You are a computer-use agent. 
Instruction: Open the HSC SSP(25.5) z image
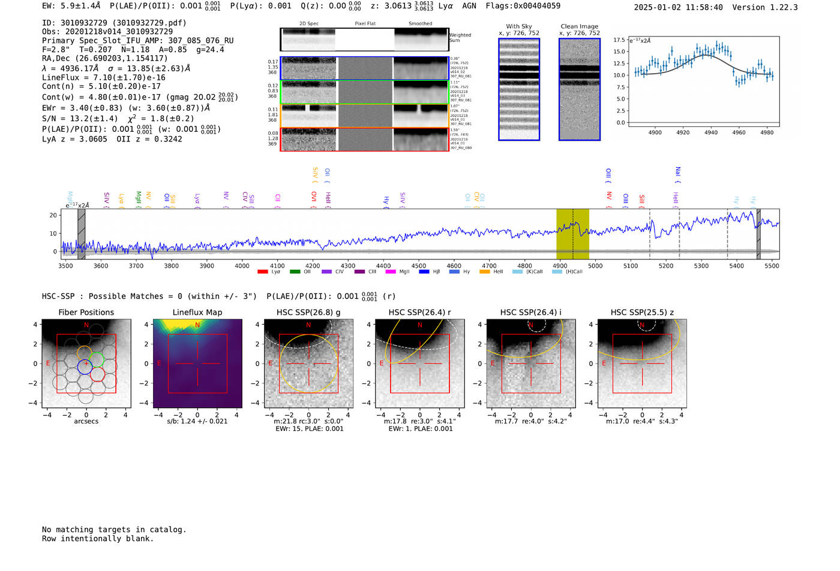[642, 364]
